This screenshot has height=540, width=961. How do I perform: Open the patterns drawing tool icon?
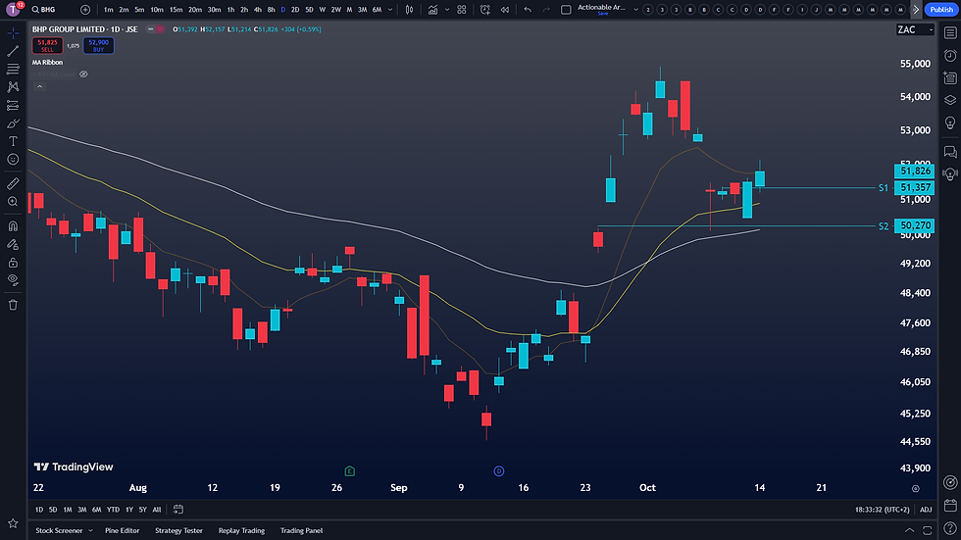(13, 87)
